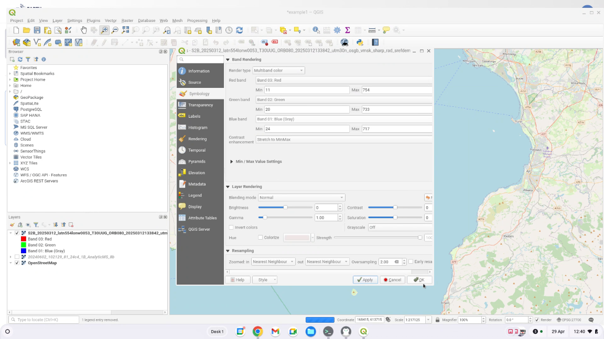Open the Raster menu
Screen dimensions: 604x339
click(x=127, y=20)
